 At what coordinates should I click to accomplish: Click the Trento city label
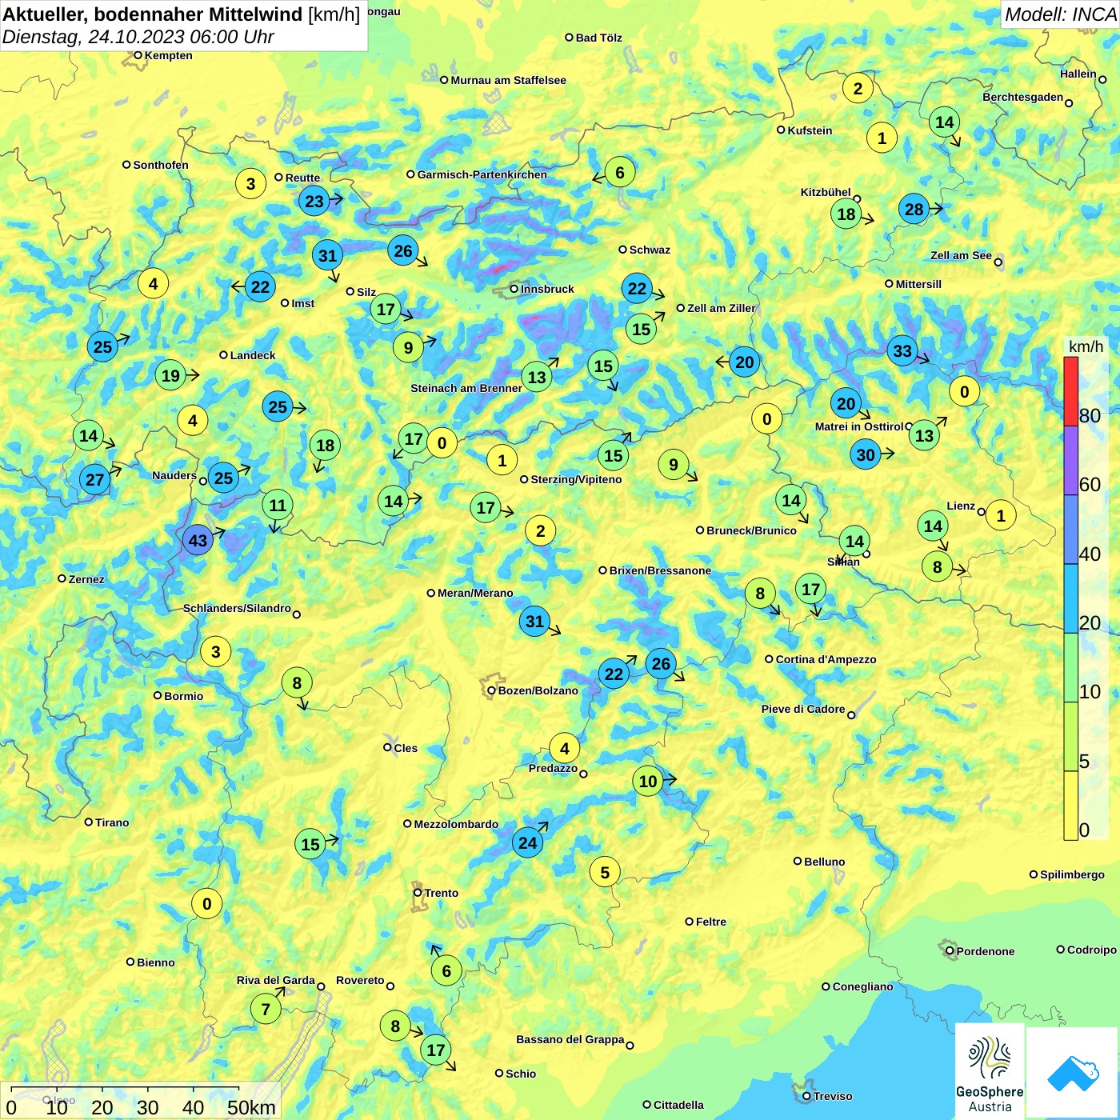[x=441, y=893]
